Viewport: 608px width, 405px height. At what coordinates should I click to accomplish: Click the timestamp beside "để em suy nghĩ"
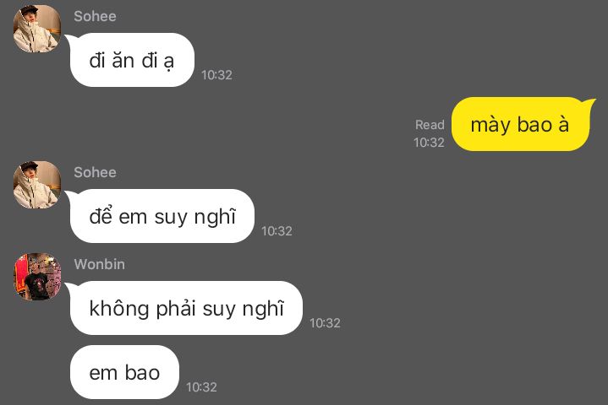pyautogui.click(x=277, y=231)
